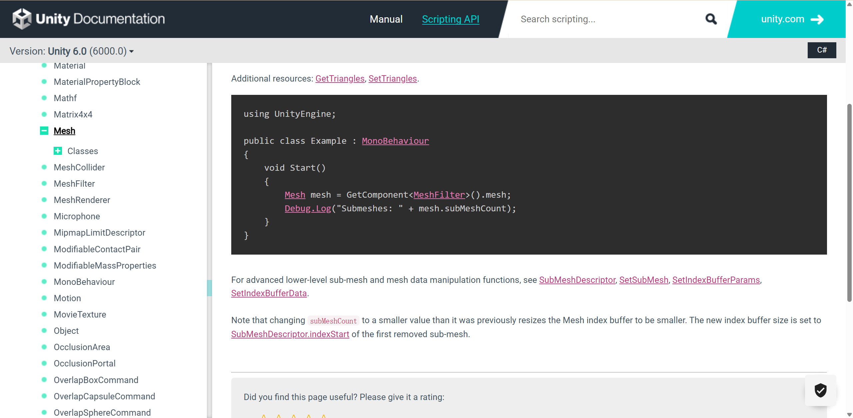Click the bullet icon beside Microphone

(44, 216)
